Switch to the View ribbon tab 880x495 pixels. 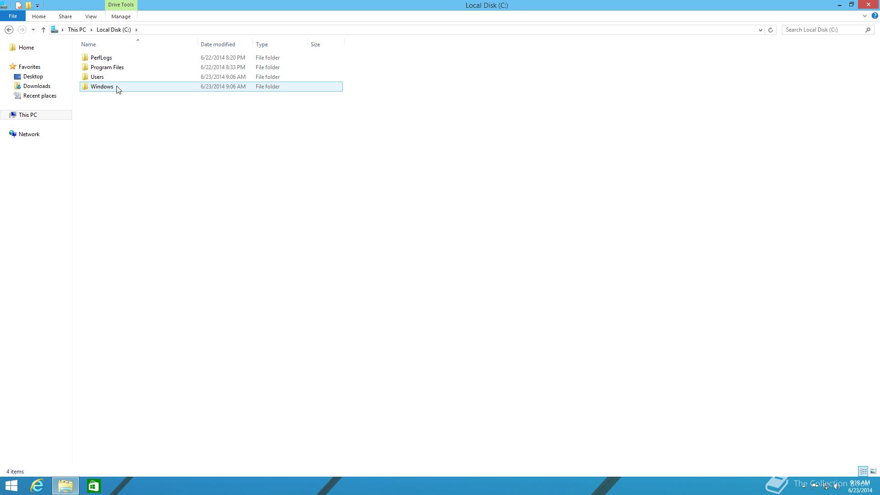(91, 16)
